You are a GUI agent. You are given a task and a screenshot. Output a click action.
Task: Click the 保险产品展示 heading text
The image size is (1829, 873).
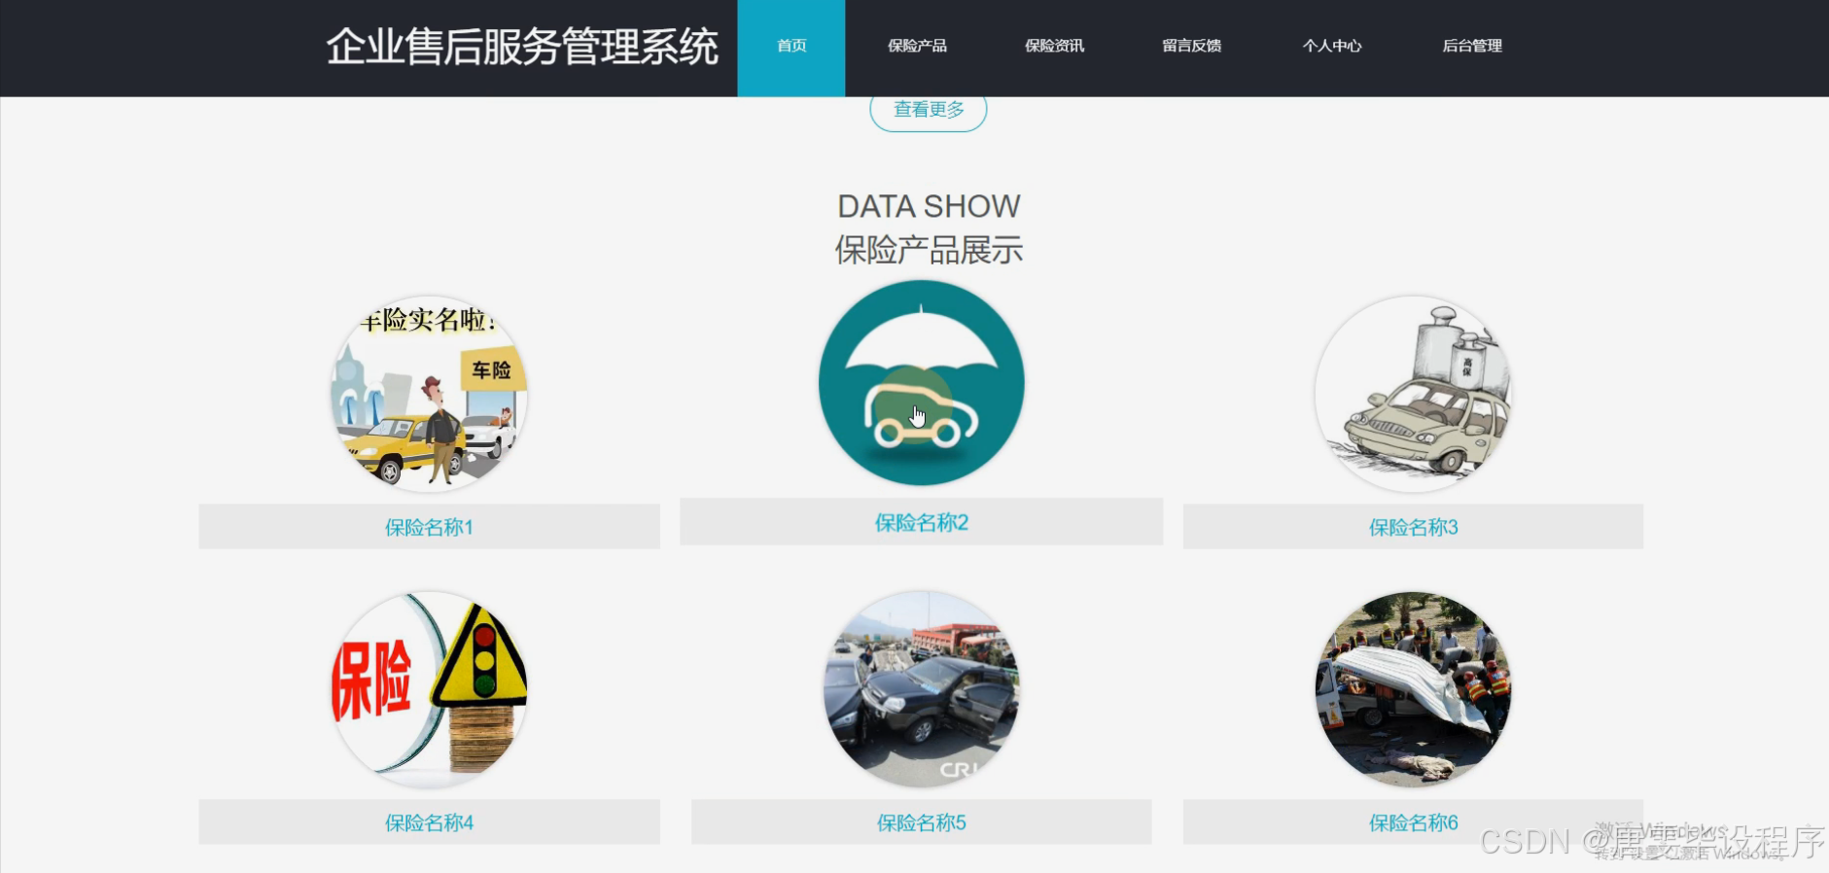[929, 250]
